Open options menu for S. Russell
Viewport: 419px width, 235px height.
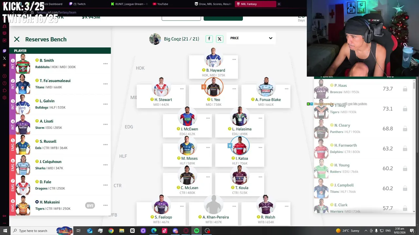(105, 145)
